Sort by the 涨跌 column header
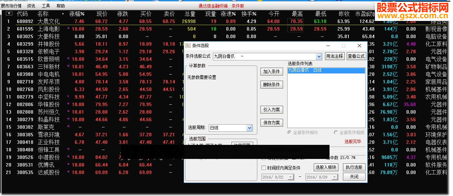The height and width of the screenshot is (196, 453). tap(122, 14)
